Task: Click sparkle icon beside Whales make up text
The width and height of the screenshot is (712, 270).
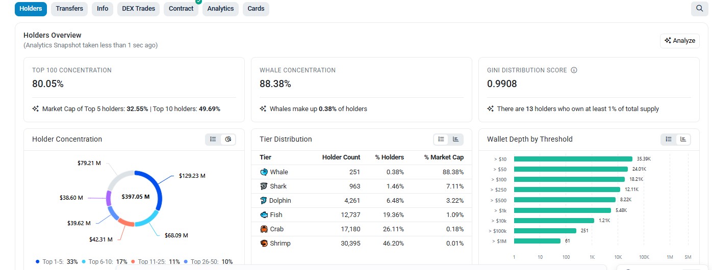Action: (263, 109)
